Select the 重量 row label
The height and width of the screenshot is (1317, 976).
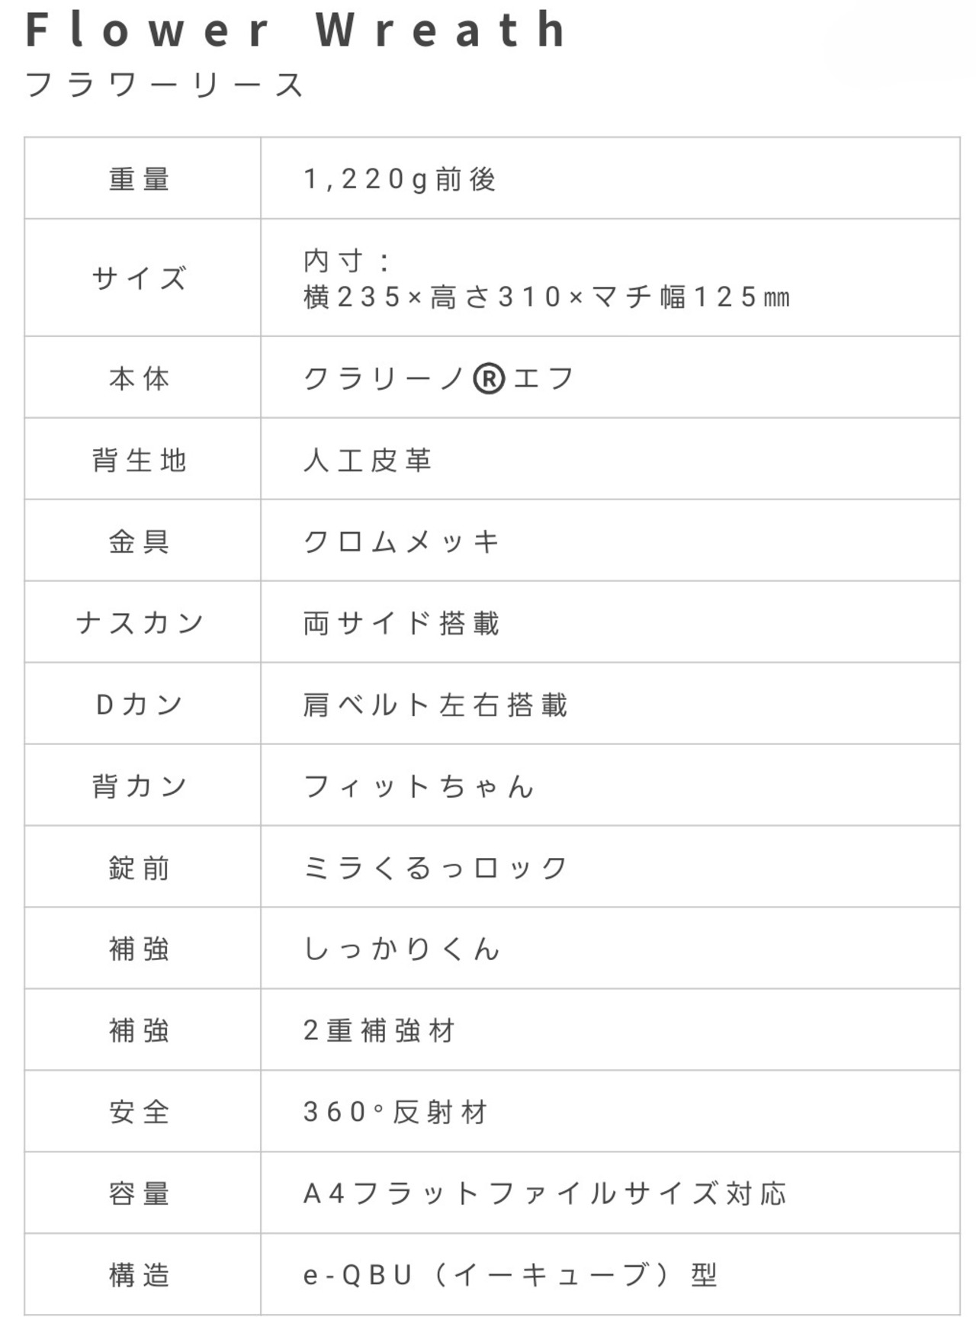coord(140,179)
